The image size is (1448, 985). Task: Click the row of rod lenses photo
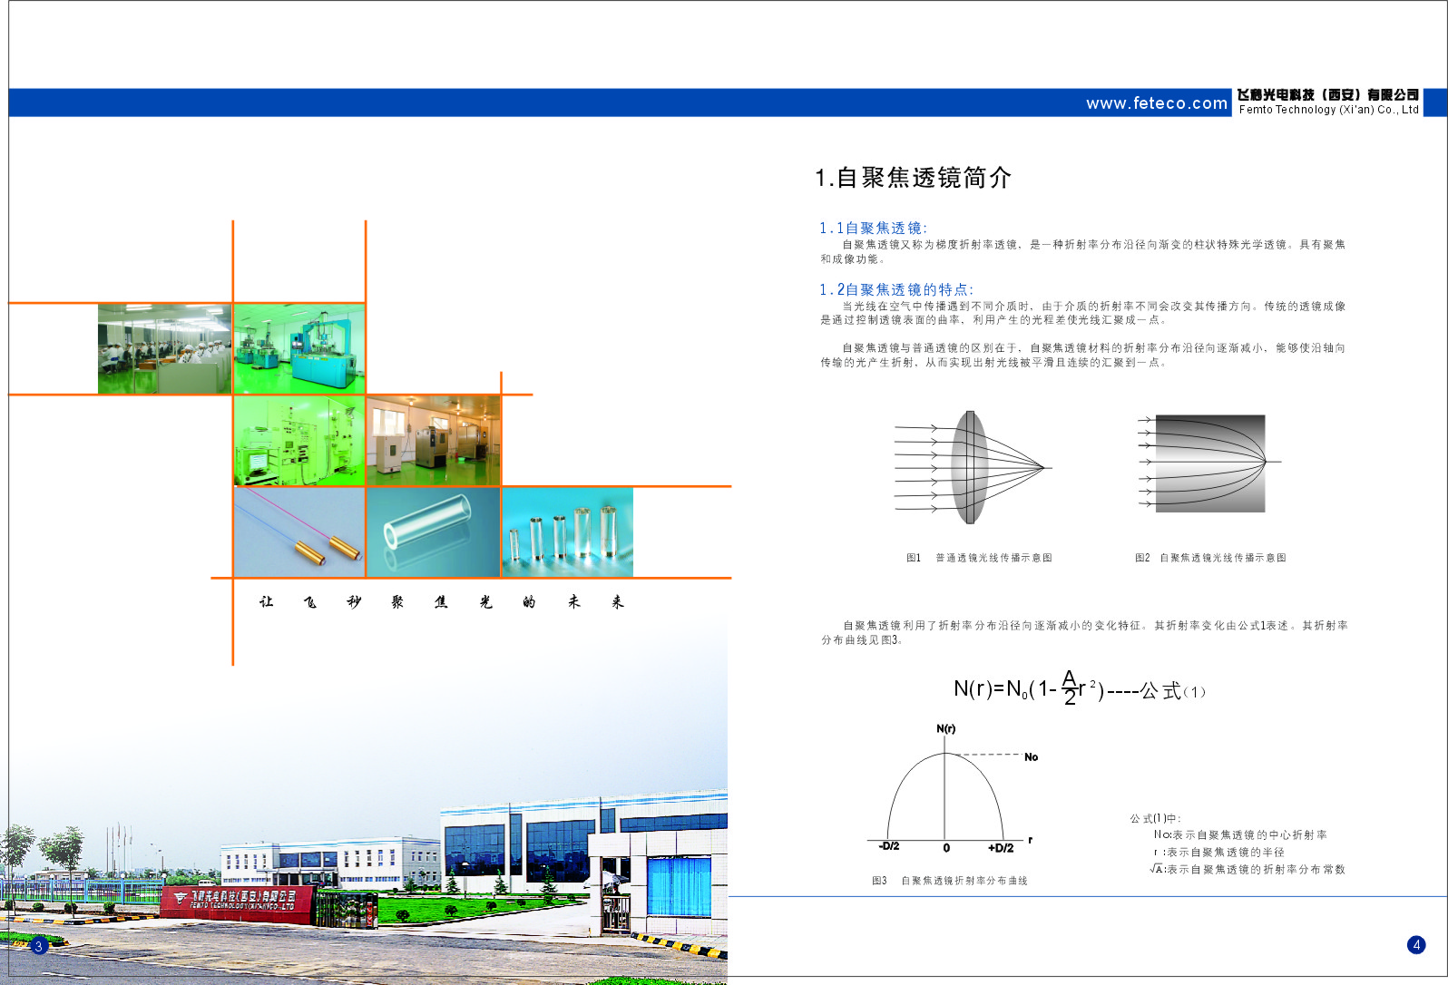pos(567,532)
